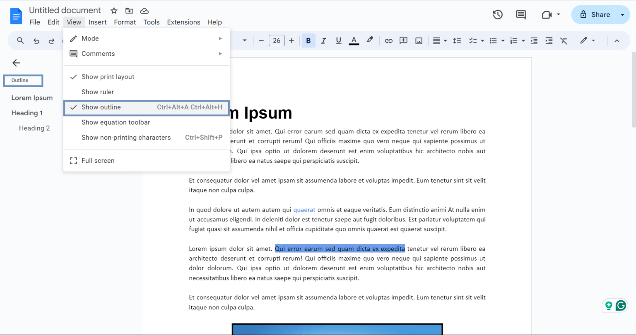
Task: Click the Grammarly icon
Action: point(621,305)
